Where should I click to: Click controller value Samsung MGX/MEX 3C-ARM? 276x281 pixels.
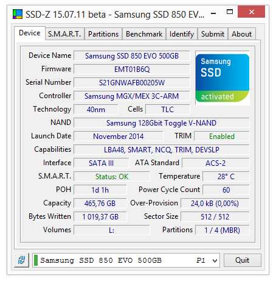[132, 96]
